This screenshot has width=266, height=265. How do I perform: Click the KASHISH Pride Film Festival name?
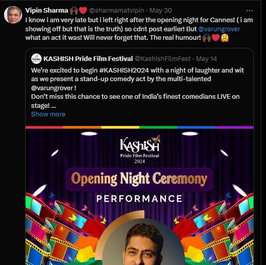(88, 59)
